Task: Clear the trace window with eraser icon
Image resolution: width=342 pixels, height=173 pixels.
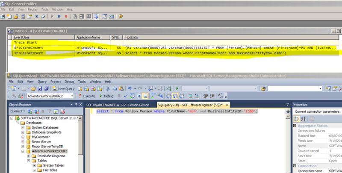Action: [x=43, y=16]
